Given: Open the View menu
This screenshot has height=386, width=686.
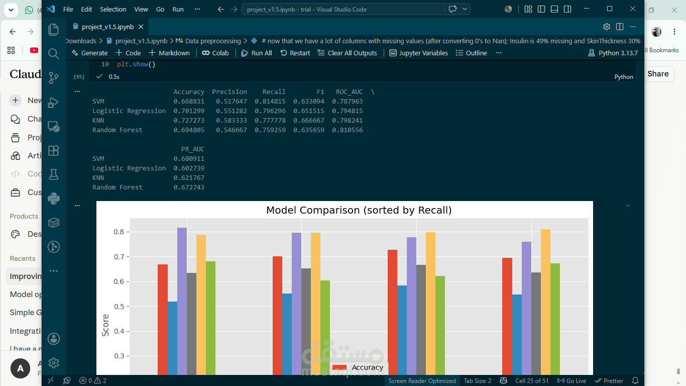Looking at the screenshot, I should click(x=141, y=9).
